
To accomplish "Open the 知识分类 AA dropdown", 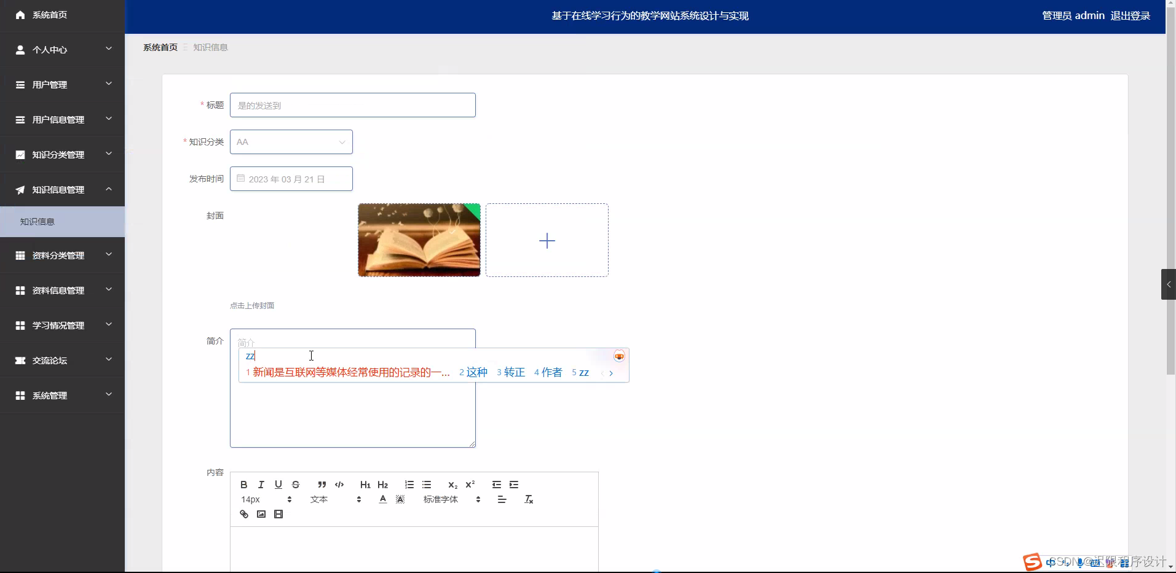I will (291, 141).
